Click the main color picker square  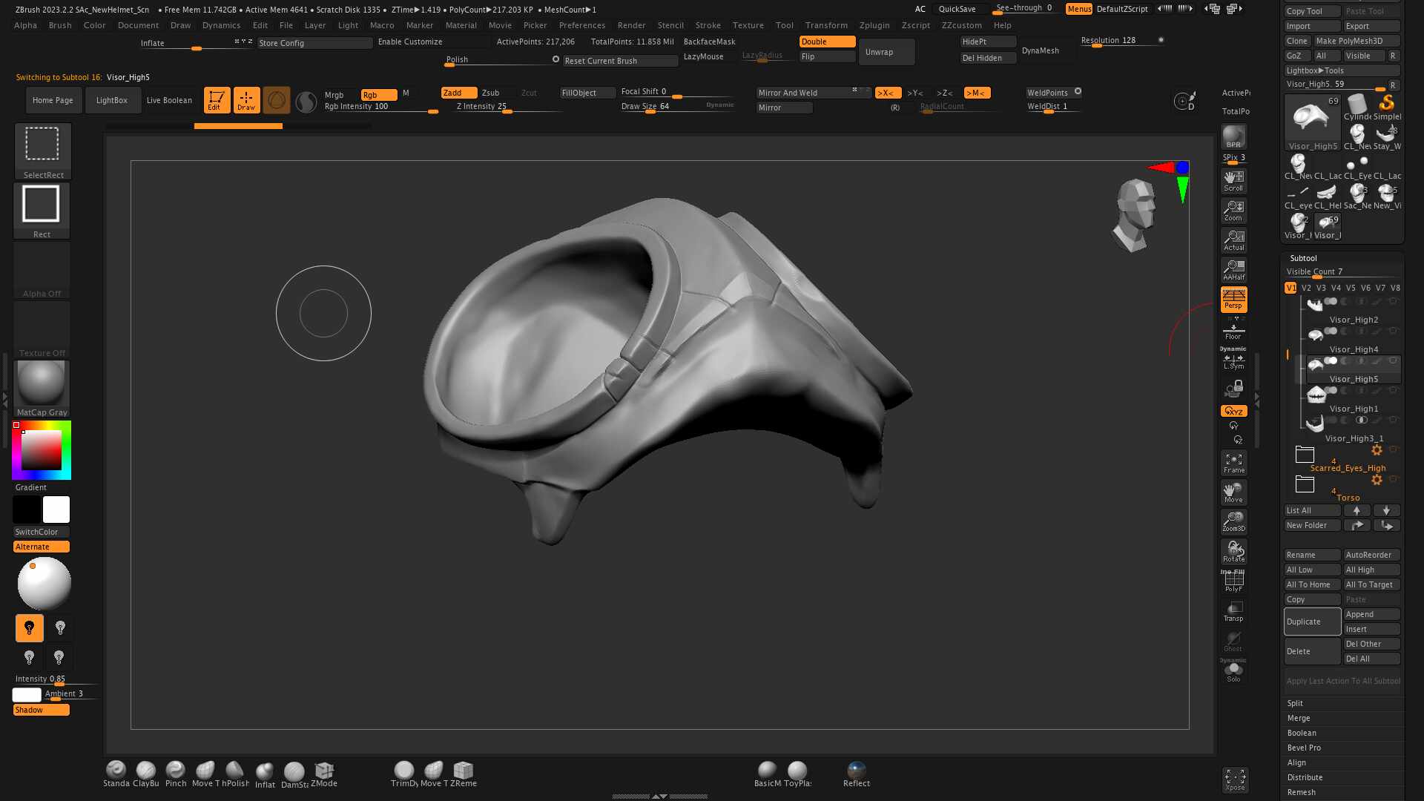tap(41, 450)
